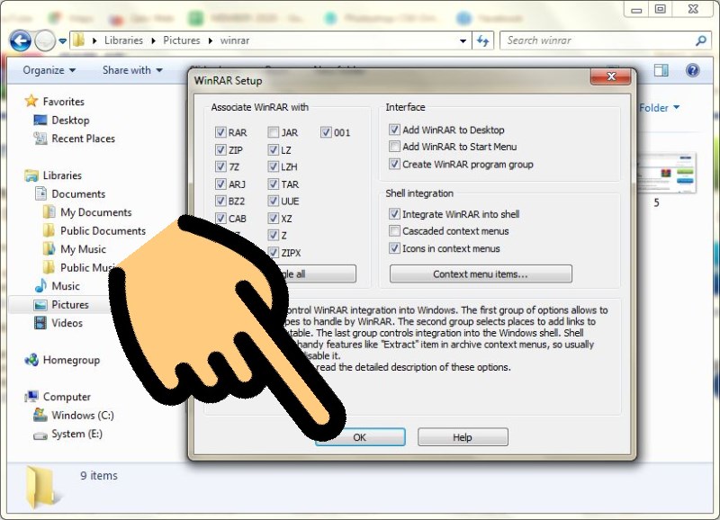Toggle the CAB association checkbox
Screen dimensions: 720x520
point(220,218)
